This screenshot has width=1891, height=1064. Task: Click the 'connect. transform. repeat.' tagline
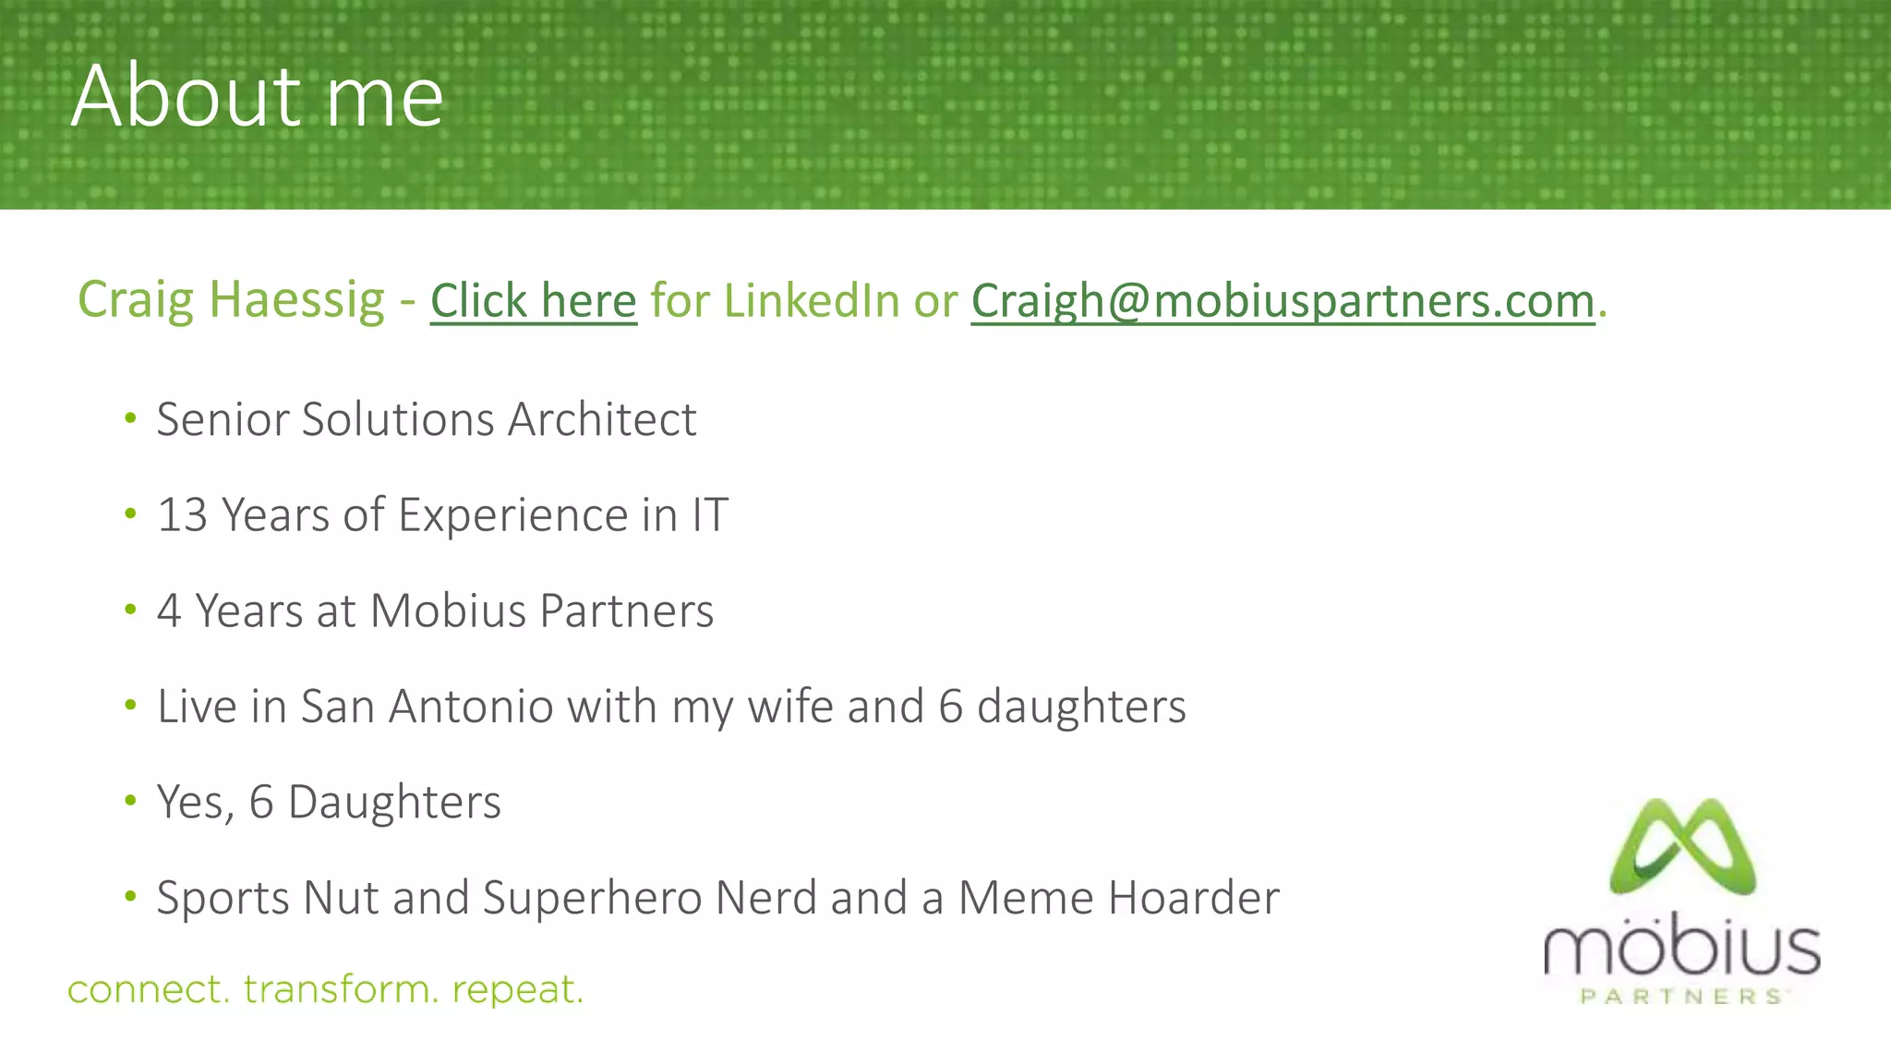326,989
